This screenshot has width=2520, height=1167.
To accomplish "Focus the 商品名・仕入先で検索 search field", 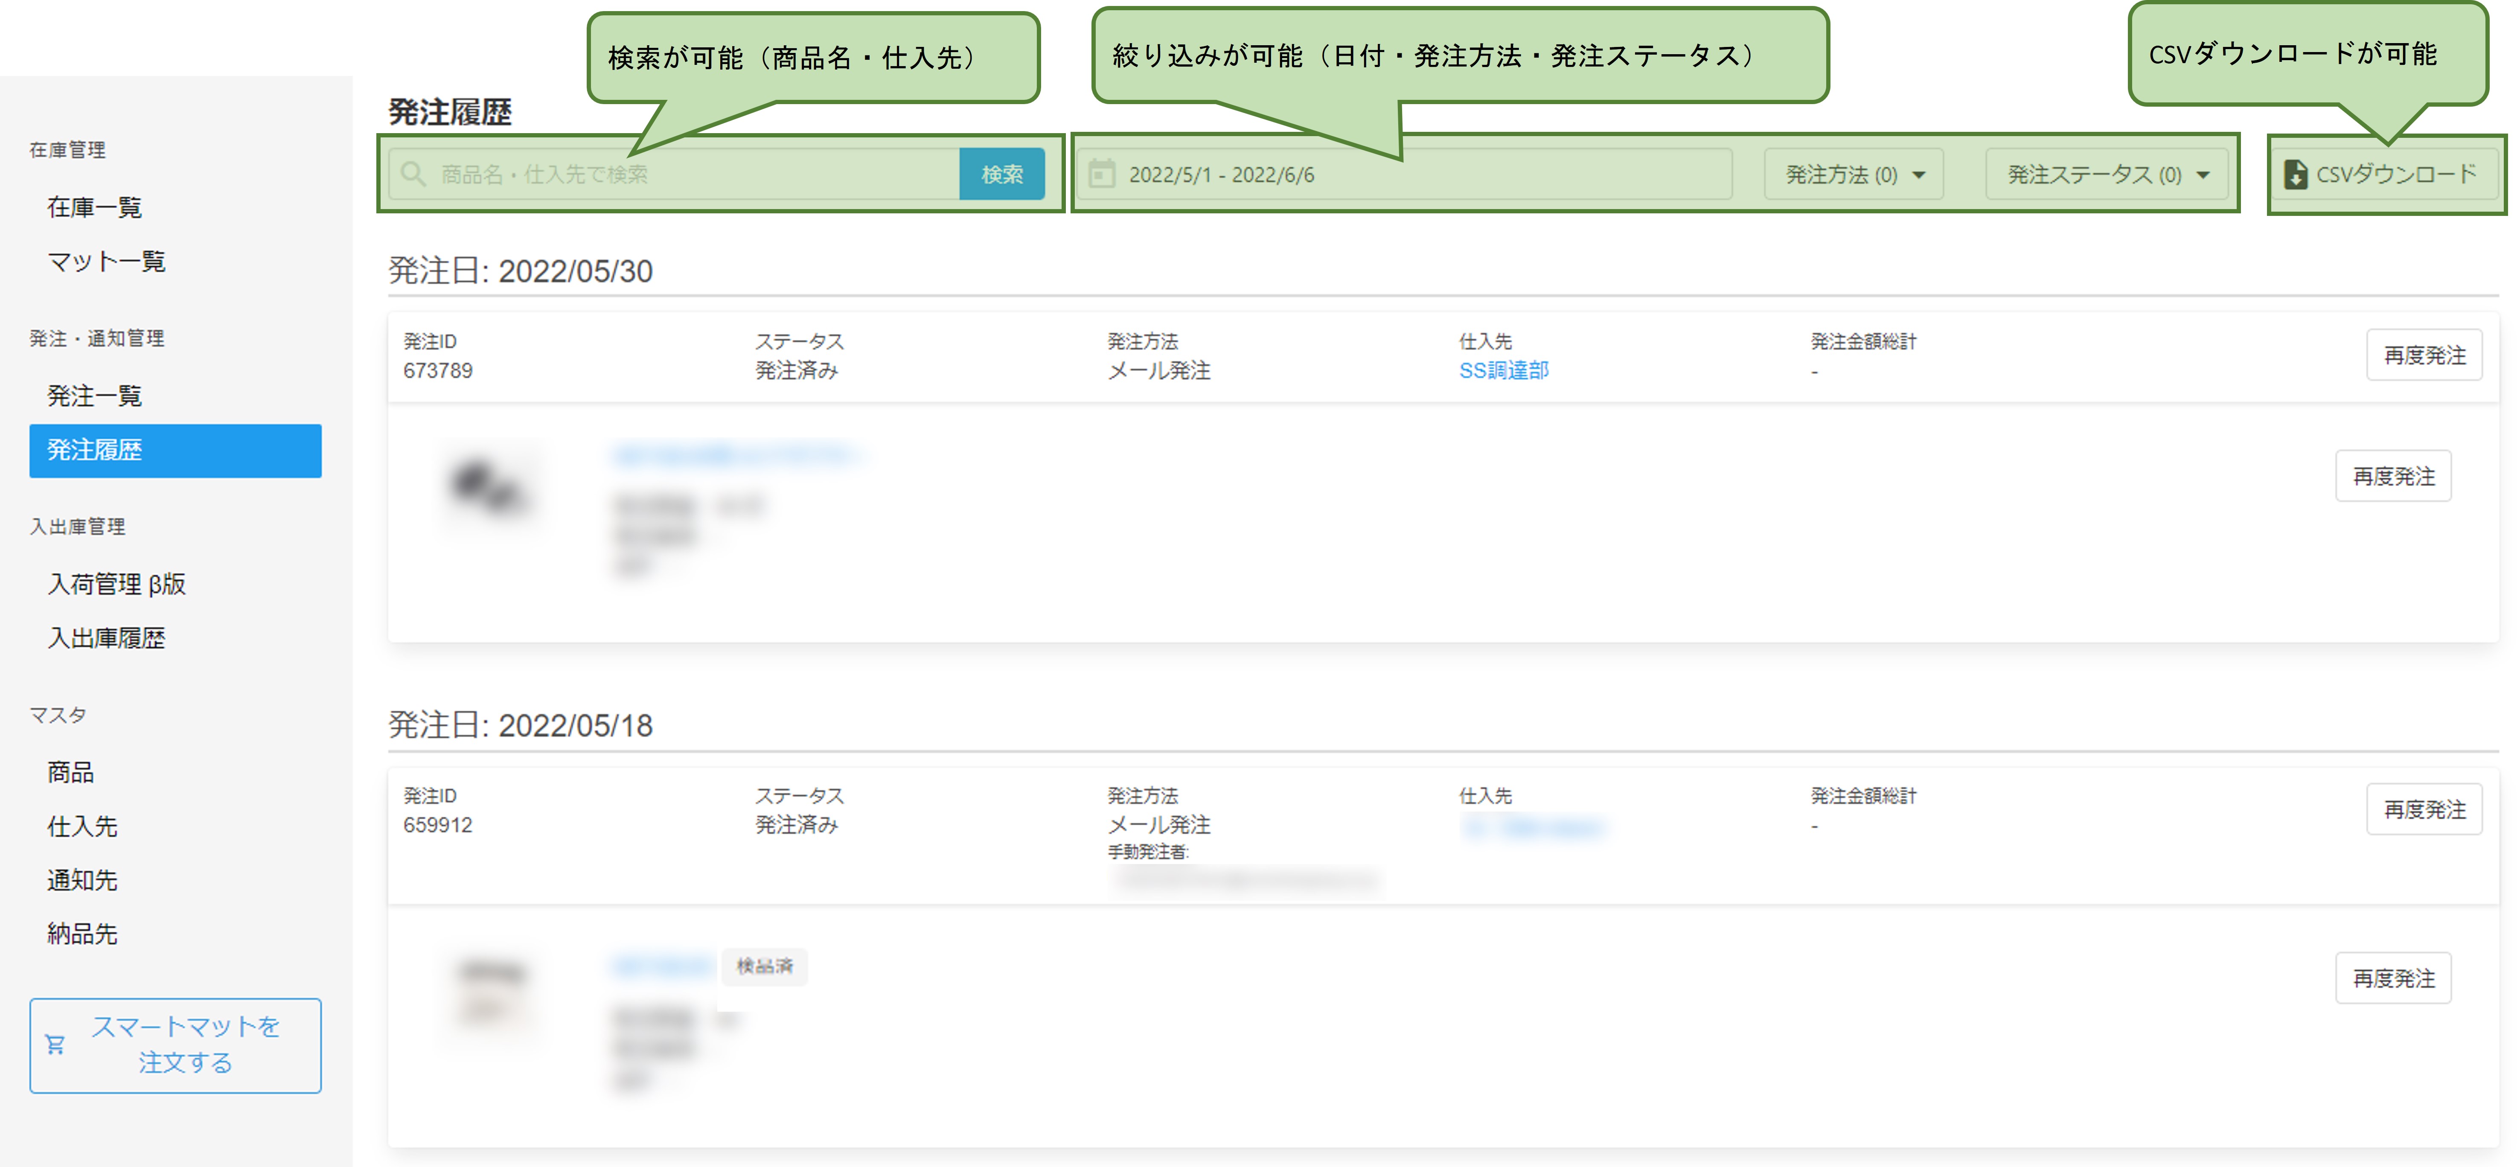I will (675, 174).
